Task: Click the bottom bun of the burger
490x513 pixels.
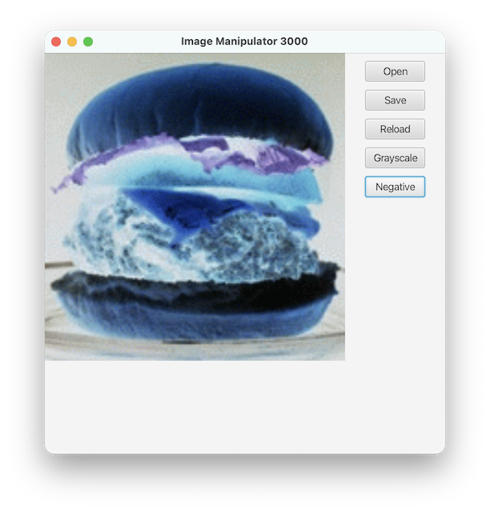Action: (192, 309)
